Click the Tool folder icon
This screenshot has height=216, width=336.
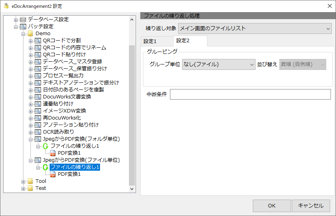click(30, 181)
